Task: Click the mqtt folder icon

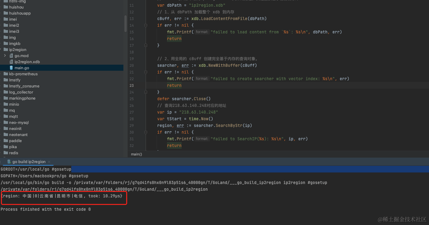Action: point(6,116)
